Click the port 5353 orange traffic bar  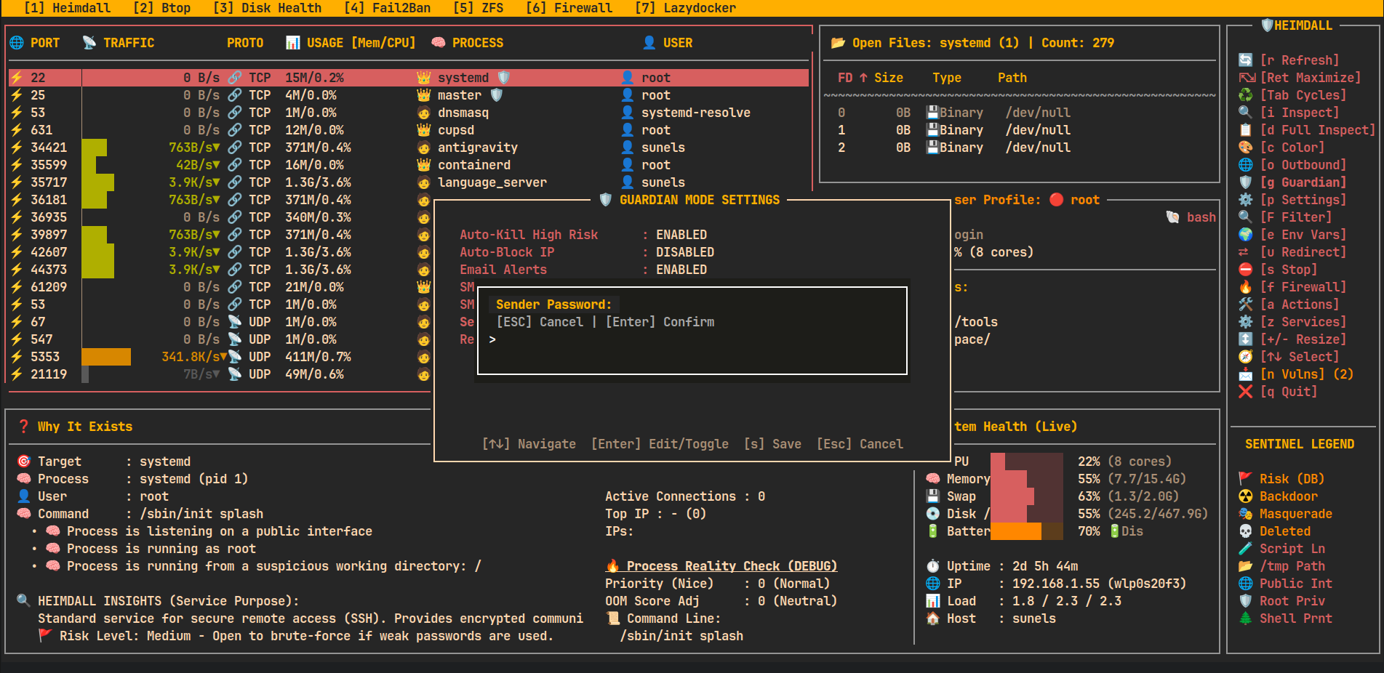point(106,357)
